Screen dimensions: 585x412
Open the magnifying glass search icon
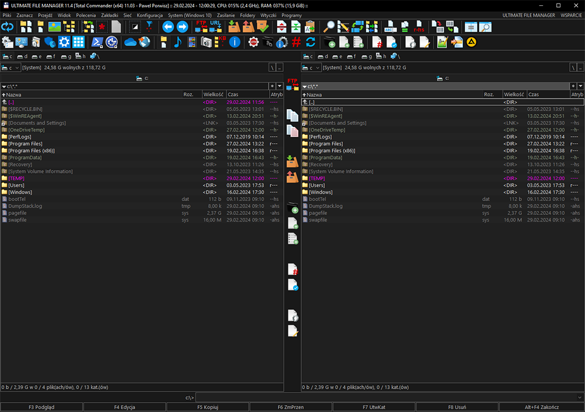click(329, 27)
